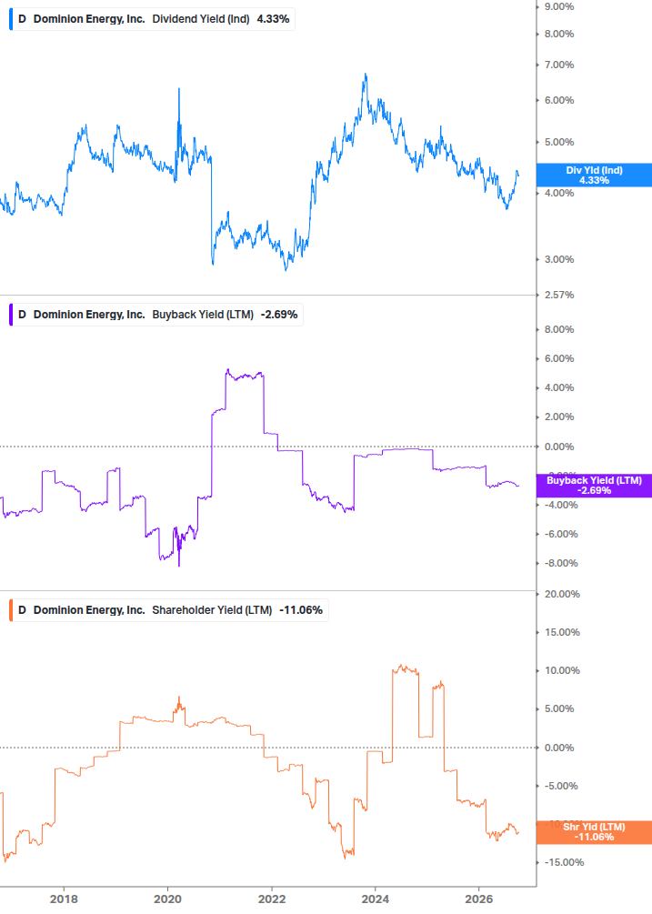Select the orange Shareholder Yield color bar
The image size is (652, 914).
pos(11,609)
